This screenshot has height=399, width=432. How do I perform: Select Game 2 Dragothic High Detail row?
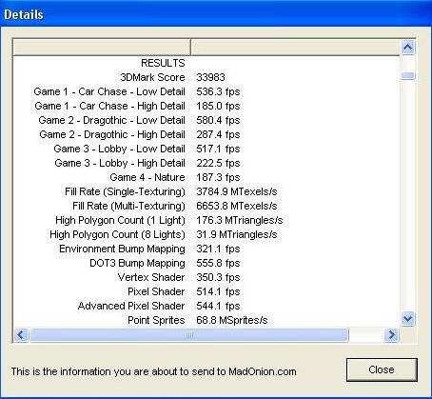(206, 134)
